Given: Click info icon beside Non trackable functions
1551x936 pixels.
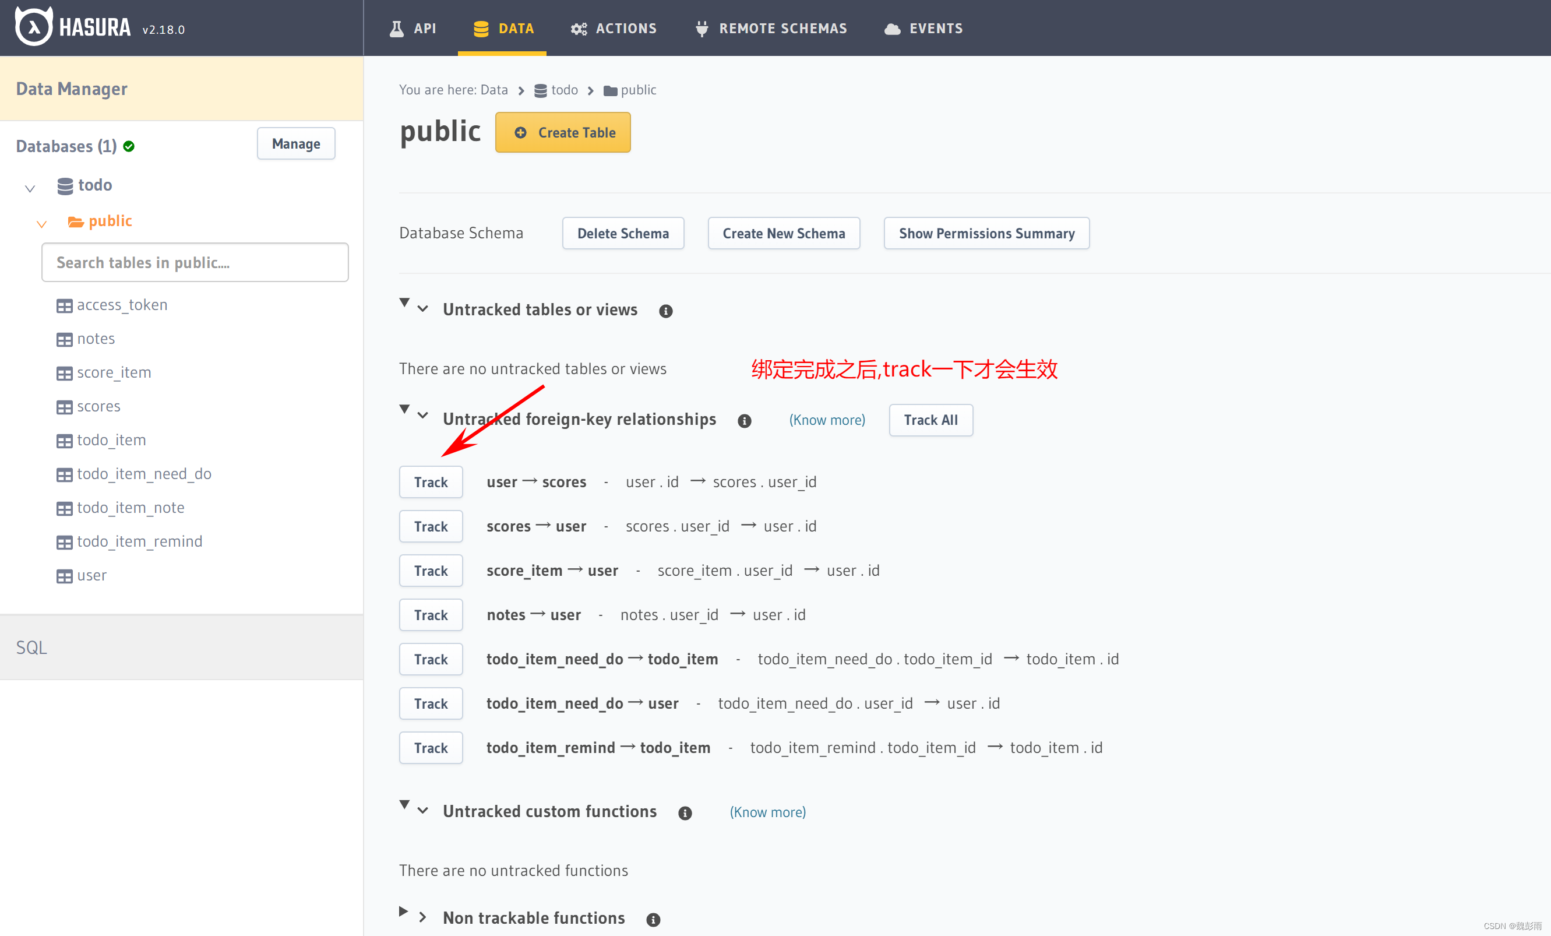Looking at the screenshot, I should coord(653,919).
